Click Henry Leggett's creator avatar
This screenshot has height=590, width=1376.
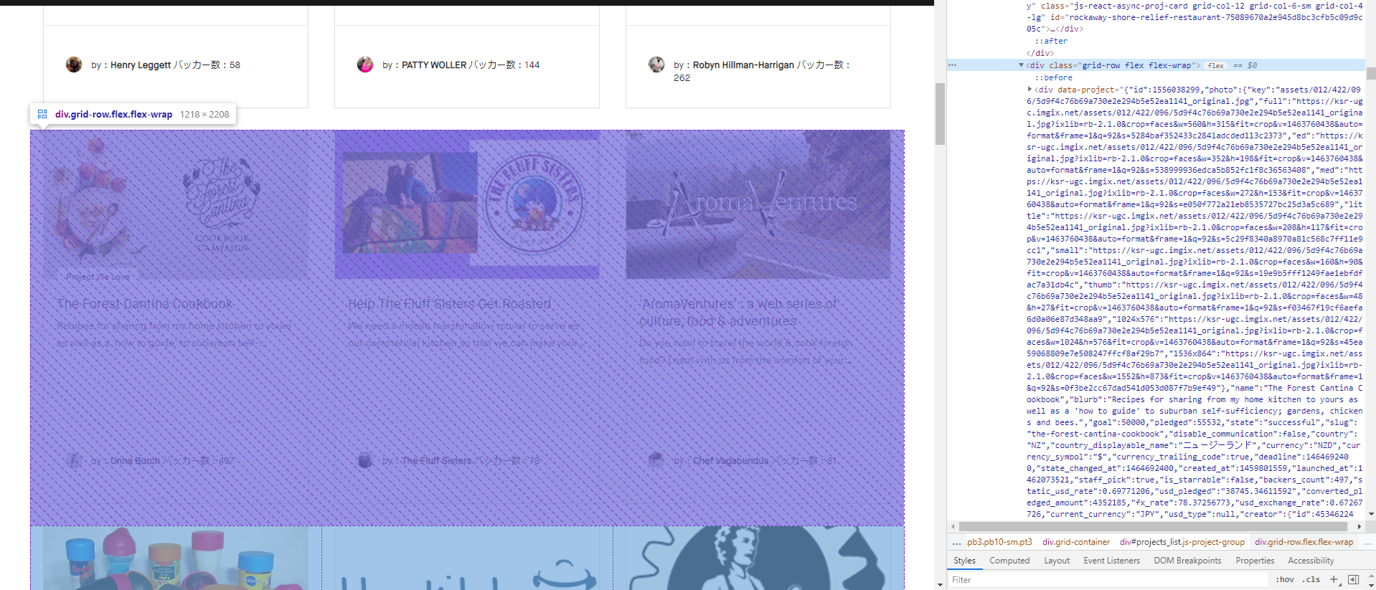tap(74, 65)
